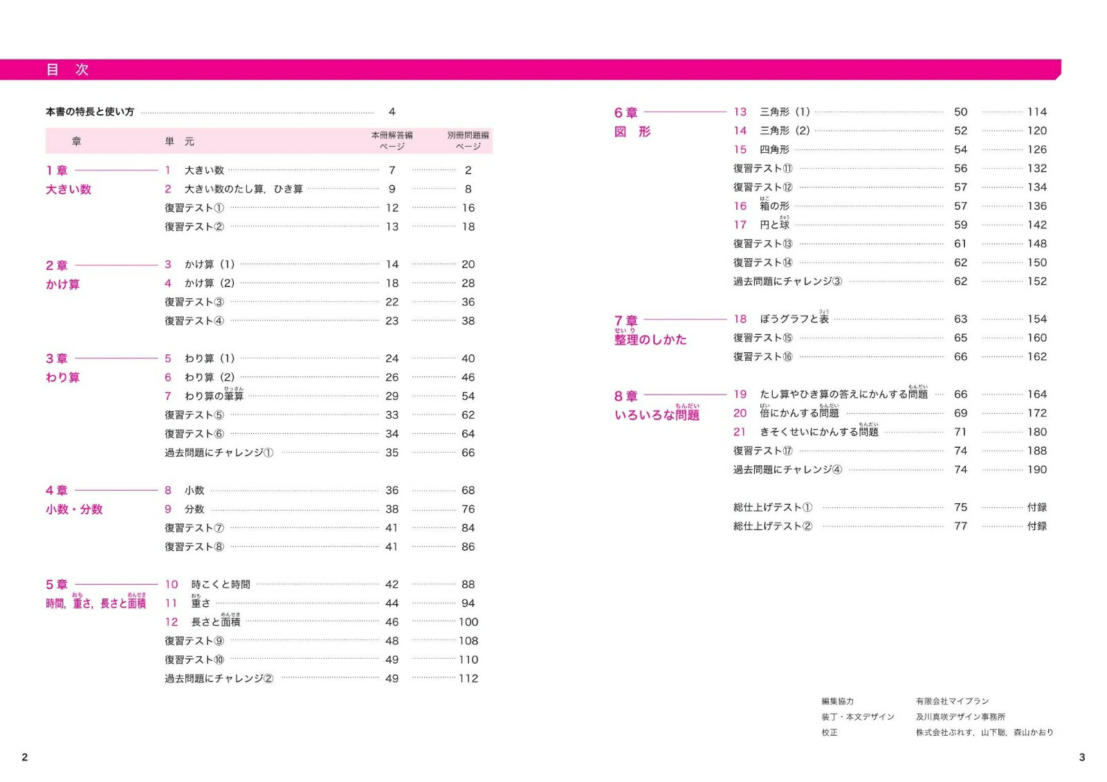
Task: Open the 総仕上げテスト① entry
Action: click(773, 507)
